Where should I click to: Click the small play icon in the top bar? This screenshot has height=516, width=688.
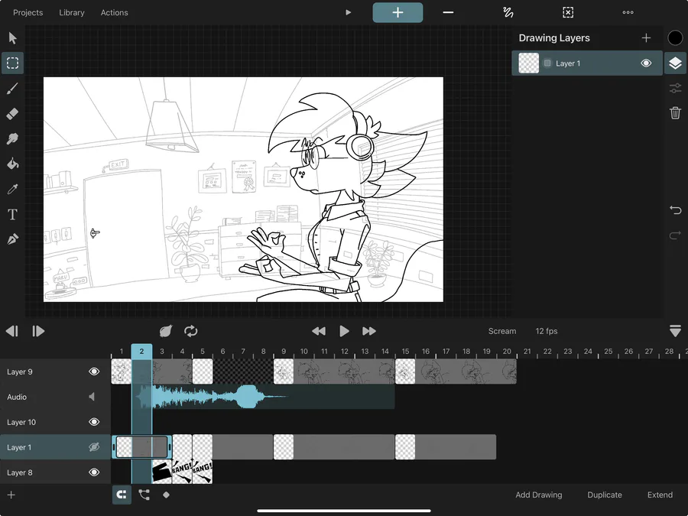click(x=348, y=12)
